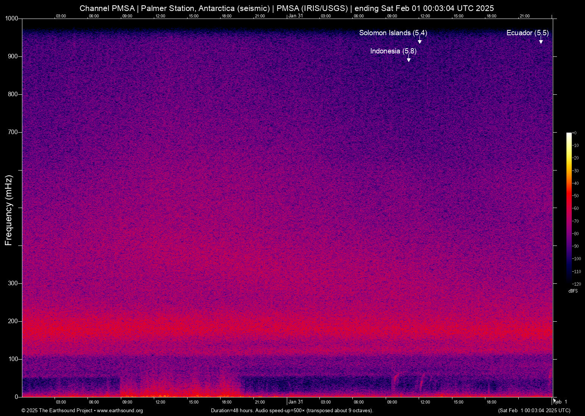
Task: Click the chart title starting with Channel PMSA
Action: (x=286, y=8)
